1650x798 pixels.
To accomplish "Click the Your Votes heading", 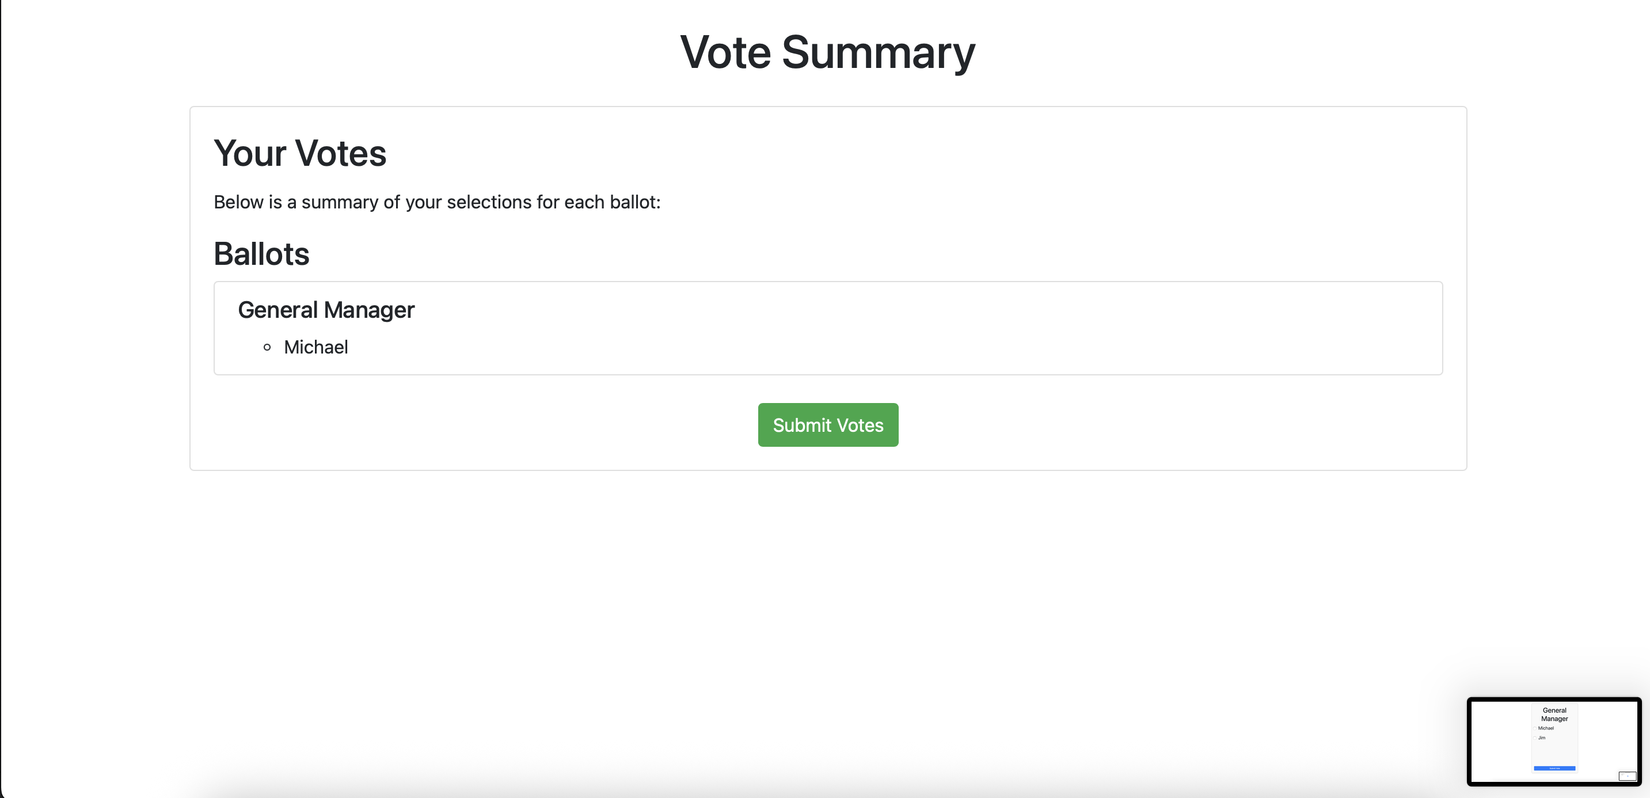I will [x=300, y=153].
